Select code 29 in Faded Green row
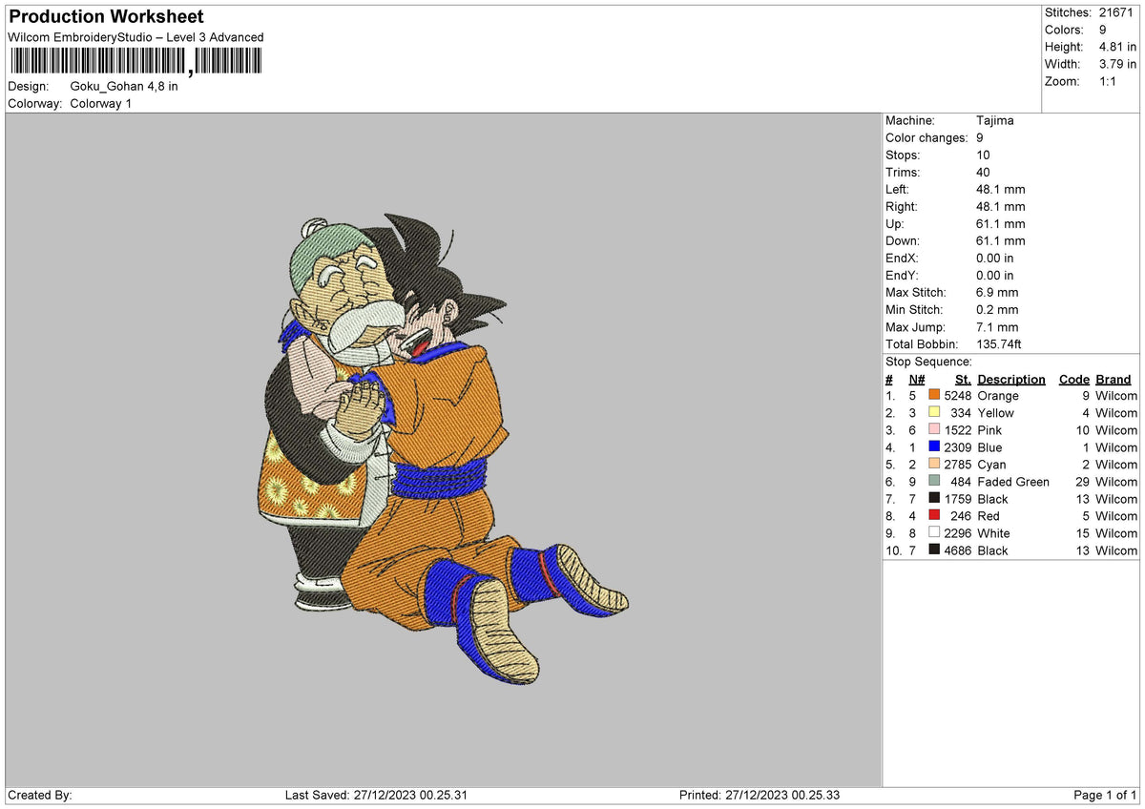The height and width of the screenshot is (809, 1145). click(x=1083, y=481)
